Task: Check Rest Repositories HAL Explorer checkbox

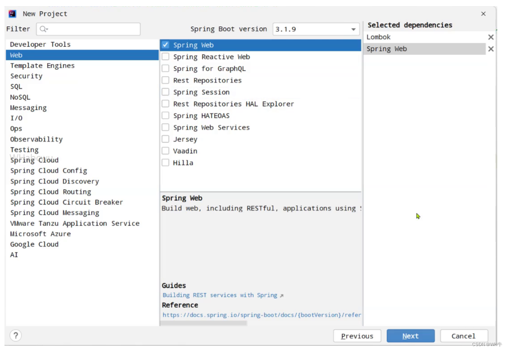Action: click(x=166, y=104)
